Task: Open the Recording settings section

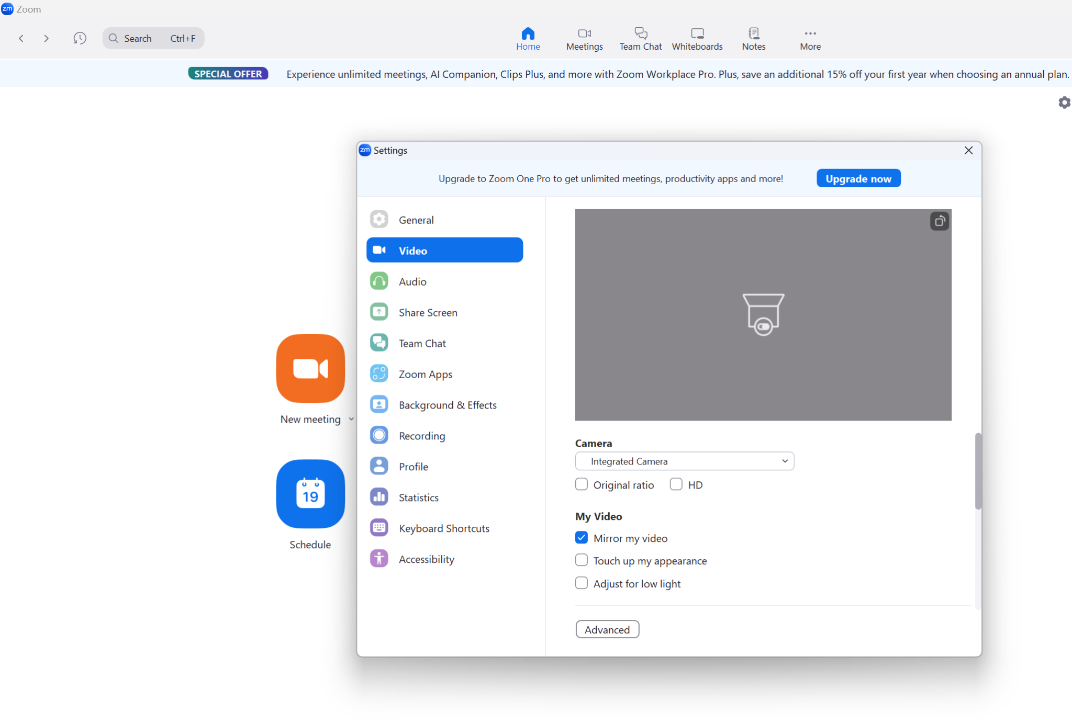Action: (x=421, y=436)
